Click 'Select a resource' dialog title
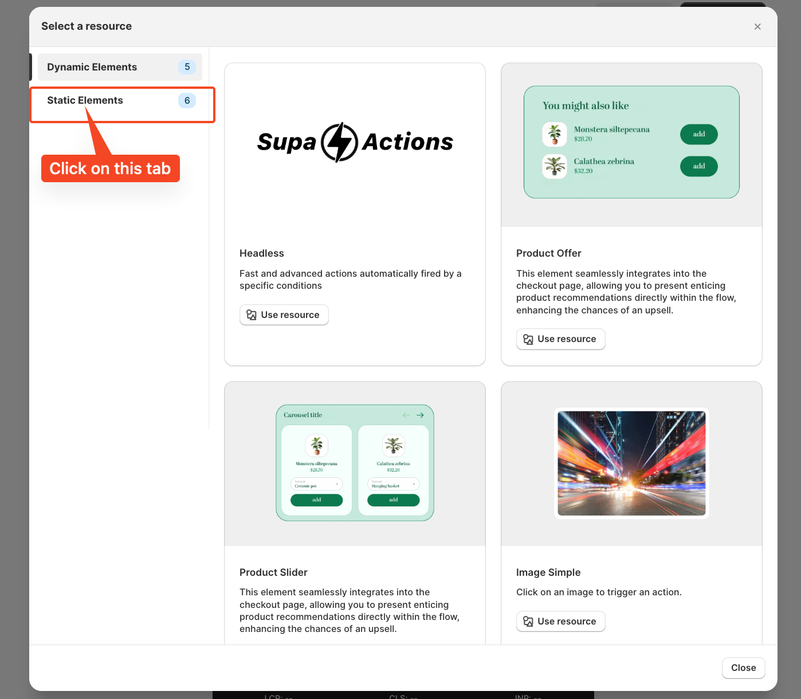 click(x=87, y=26)
